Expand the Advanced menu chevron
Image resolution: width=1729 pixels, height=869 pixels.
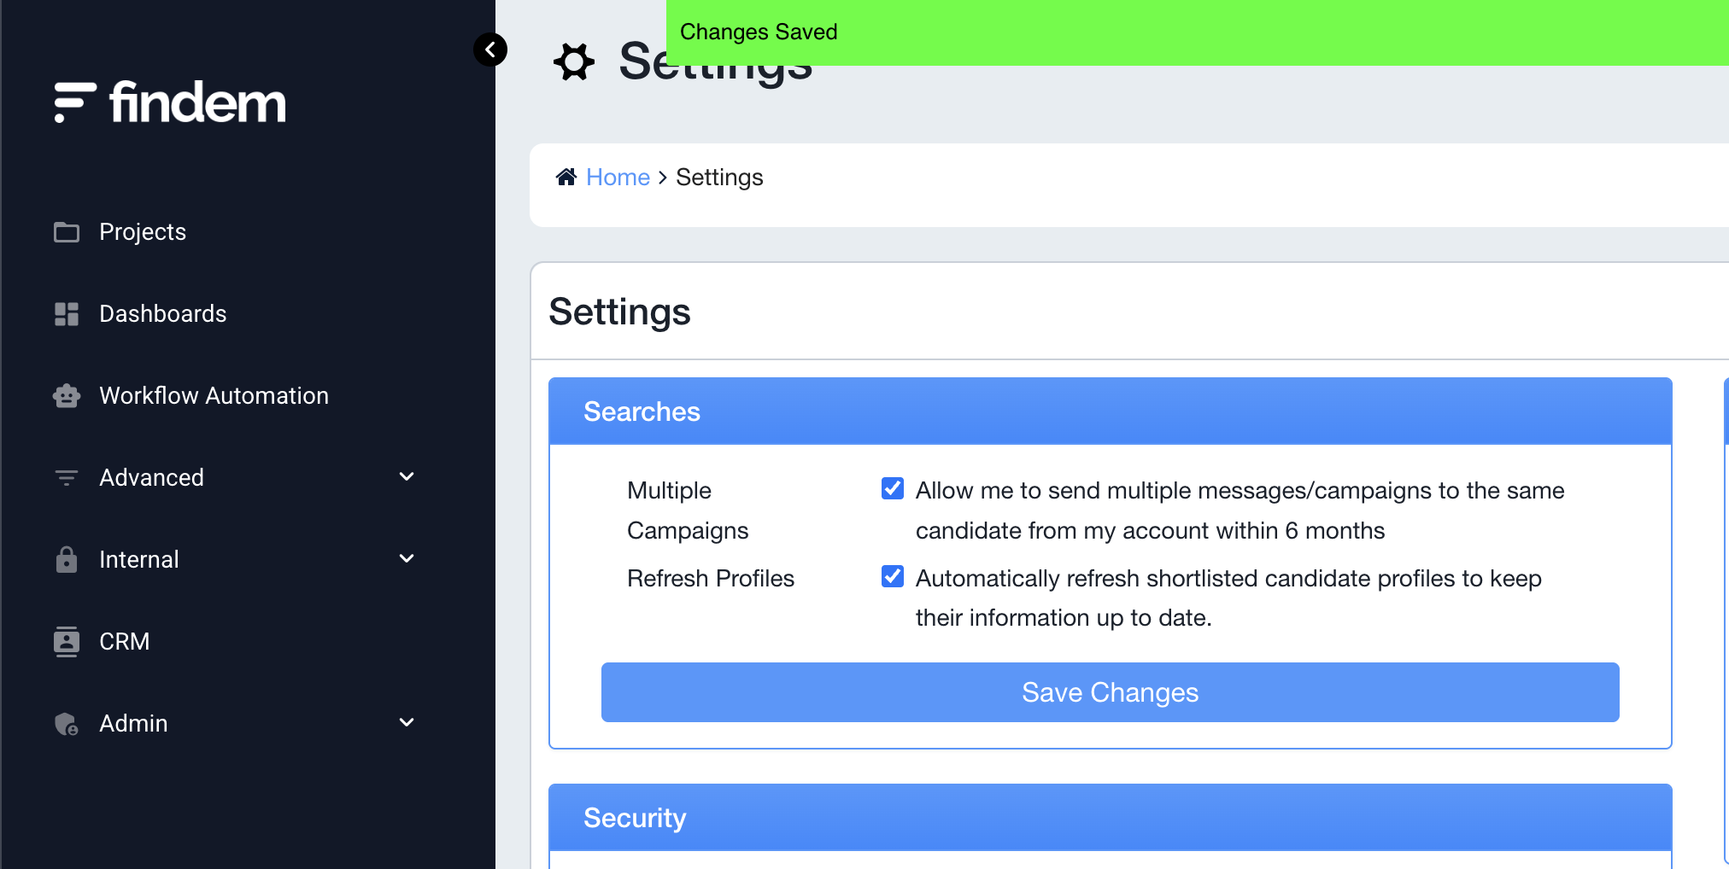coord(407,476)
